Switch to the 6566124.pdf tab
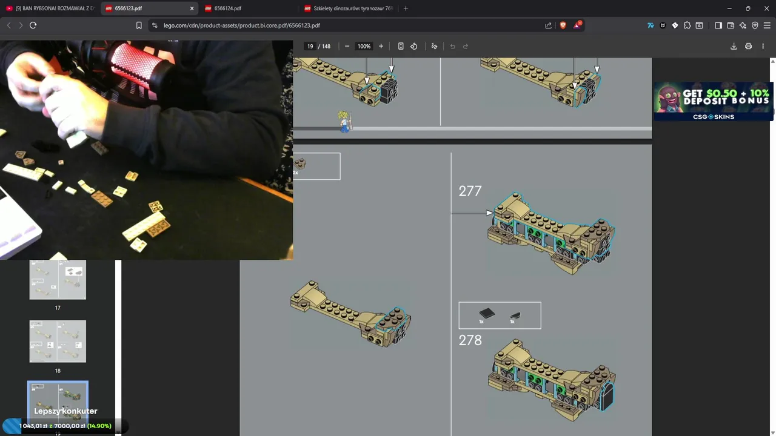This screenshot has height=436, width=776. click(249, 8)
